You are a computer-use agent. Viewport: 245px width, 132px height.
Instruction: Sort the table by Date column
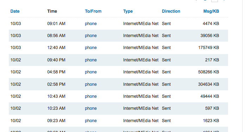pyautogui.click(x=15, y=11)
